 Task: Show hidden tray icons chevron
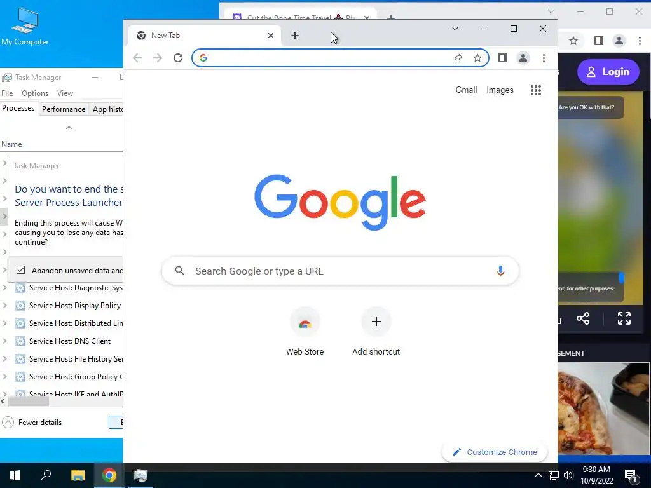click(x=538, y=475)
